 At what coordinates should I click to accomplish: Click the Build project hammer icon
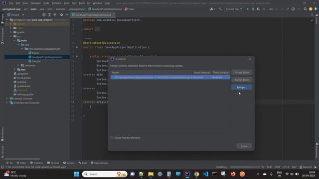tap(220, 9)
